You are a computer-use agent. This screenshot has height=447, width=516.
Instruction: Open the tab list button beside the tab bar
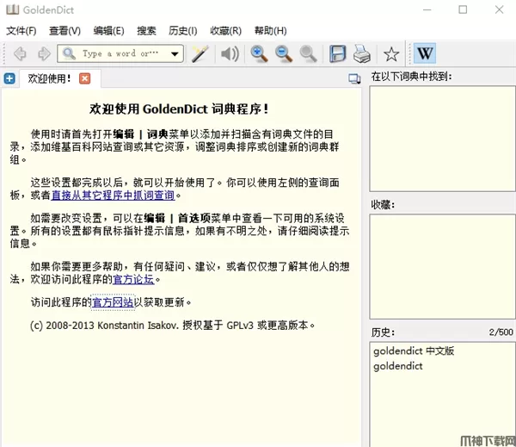coord(354,78)
